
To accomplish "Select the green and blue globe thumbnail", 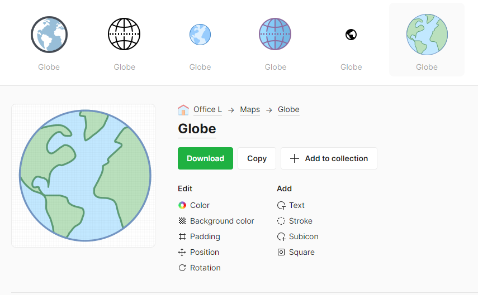I will tap(427, 35).
